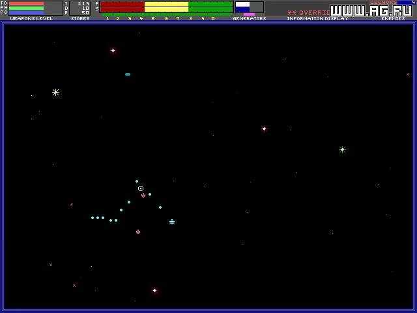417x313 pixels.
Task: Click the green glowing star
Action: point(342,149)
